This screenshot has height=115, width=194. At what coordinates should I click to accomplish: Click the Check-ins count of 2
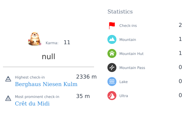(180, 25)
